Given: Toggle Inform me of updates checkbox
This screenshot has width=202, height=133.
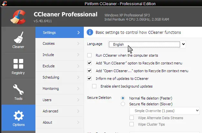Looking at the screenshot, I should [x=90, y=79].
